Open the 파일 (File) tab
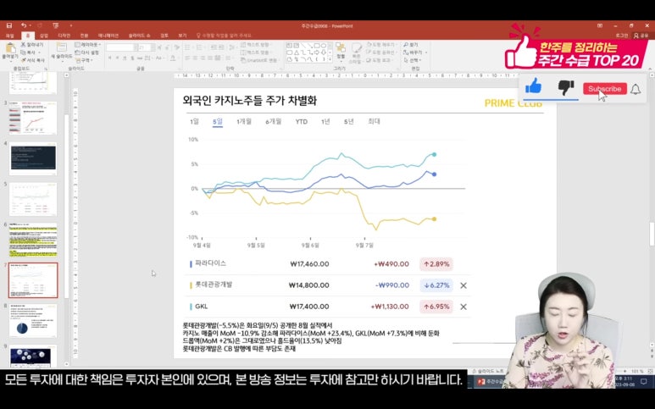 click(x=10, y=36)
